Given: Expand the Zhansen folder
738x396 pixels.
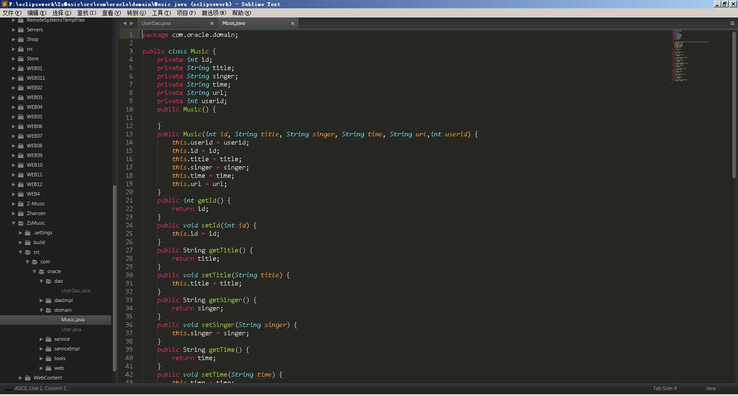Looking at the screenshot, I should (14, 213).
